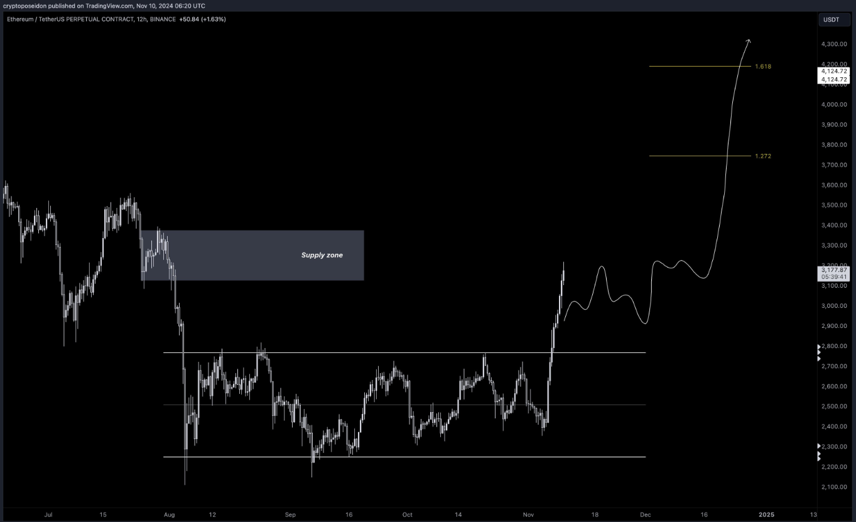Click the cryptoposeidon published on TradingView.com header
The width and height of the screenshot is (856, 522).
104,6
